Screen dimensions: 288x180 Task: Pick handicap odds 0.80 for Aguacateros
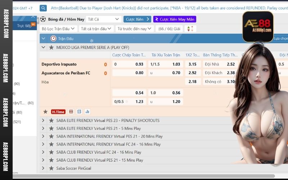(129, 73)
